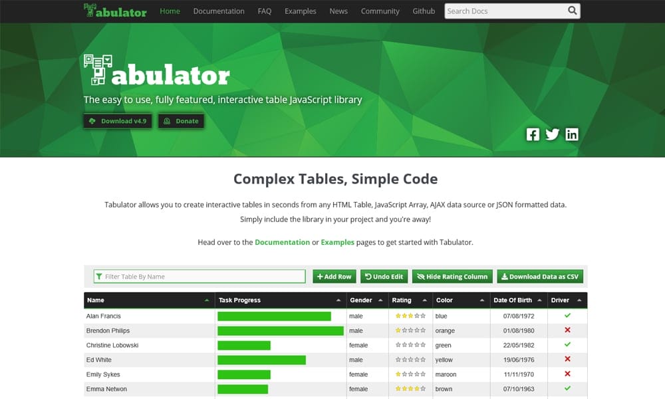Open the News nav item

338,11
